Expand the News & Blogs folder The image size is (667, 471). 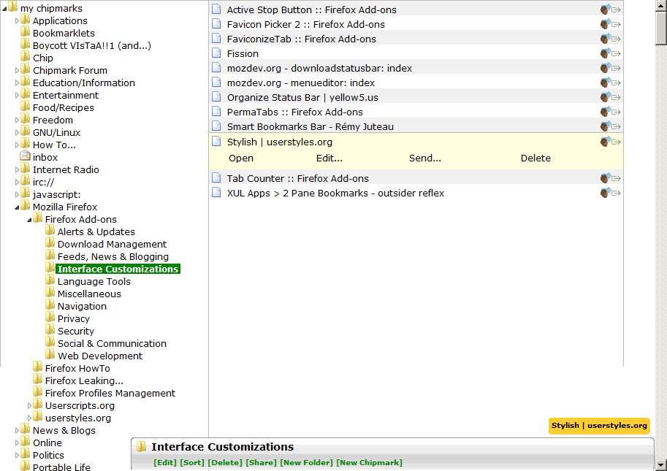pyautogui.click(x=17, y=431)
